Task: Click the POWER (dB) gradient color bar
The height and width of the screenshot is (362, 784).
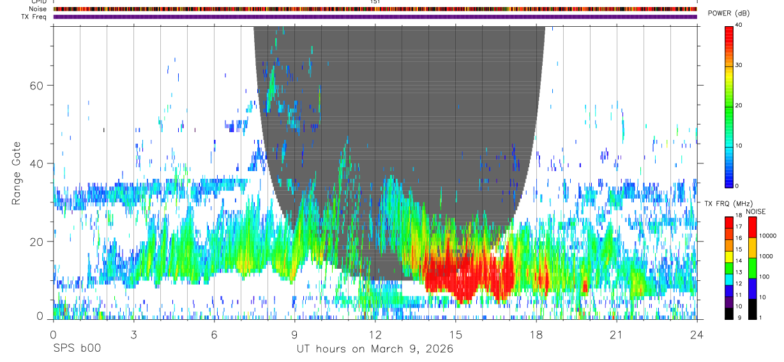Action: point(729,106)
